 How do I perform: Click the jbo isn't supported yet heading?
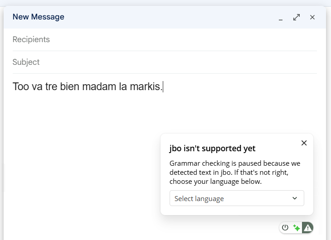[212, 149]
